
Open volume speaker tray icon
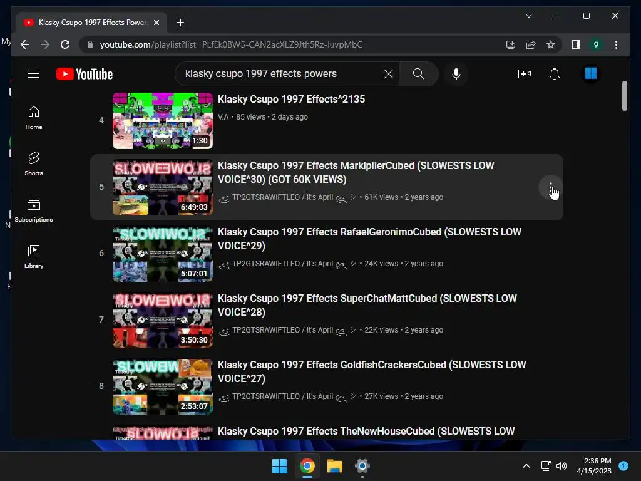click(x=562, y=466)
